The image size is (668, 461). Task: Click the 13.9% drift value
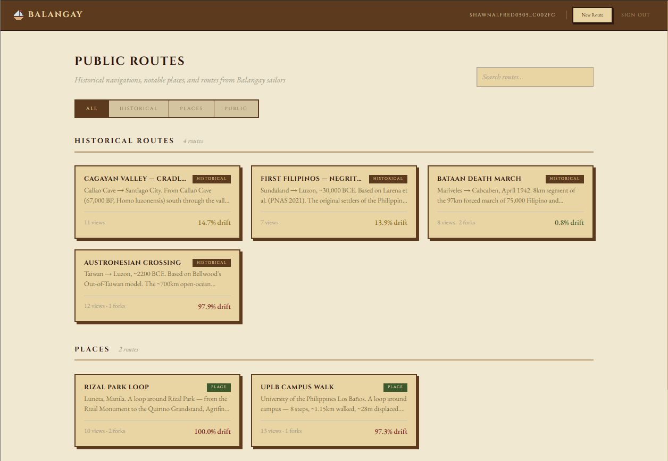[x=391, y=223]
